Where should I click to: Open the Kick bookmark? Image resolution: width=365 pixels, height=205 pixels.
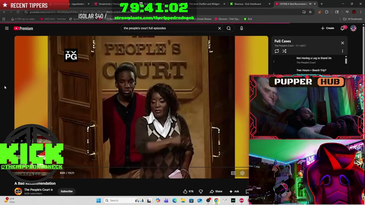coord(248,19)
